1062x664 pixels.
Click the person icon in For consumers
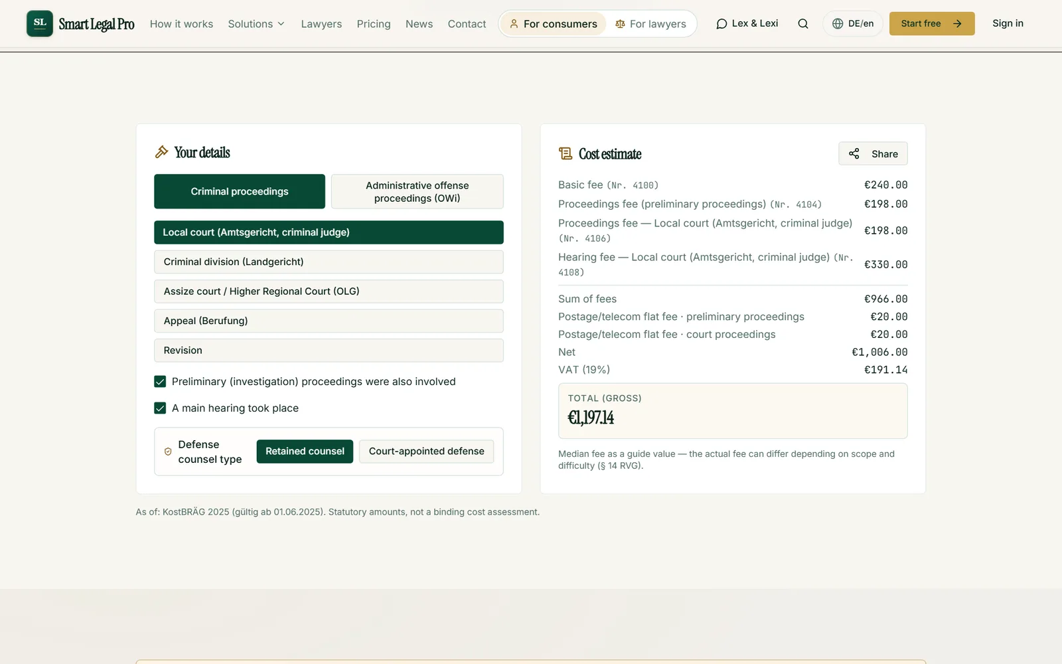(514, 24)
